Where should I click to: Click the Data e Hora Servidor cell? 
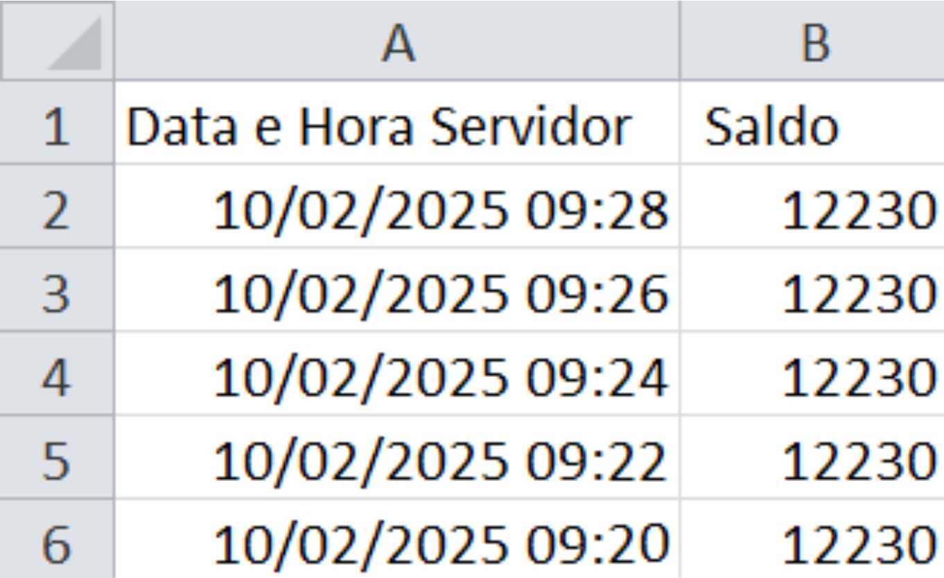coord(397,123)
